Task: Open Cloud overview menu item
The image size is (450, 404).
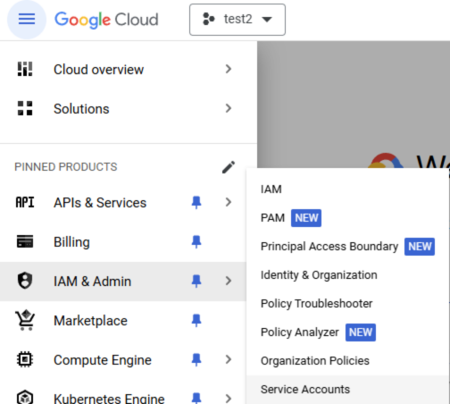Action: (x=98, y=70)
